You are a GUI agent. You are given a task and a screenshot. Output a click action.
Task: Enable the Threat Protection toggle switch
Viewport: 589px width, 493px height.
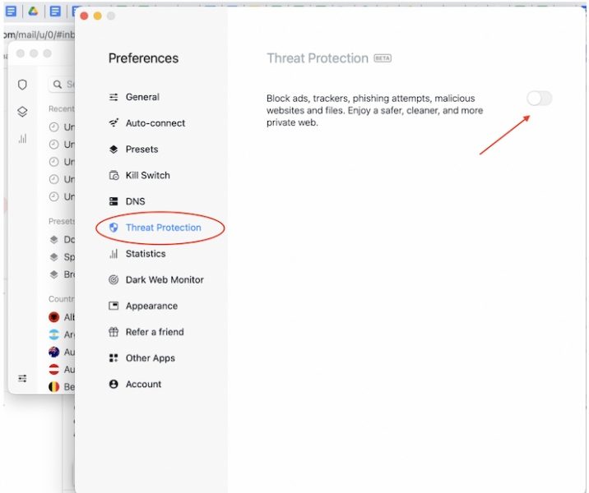pos(539,99)
